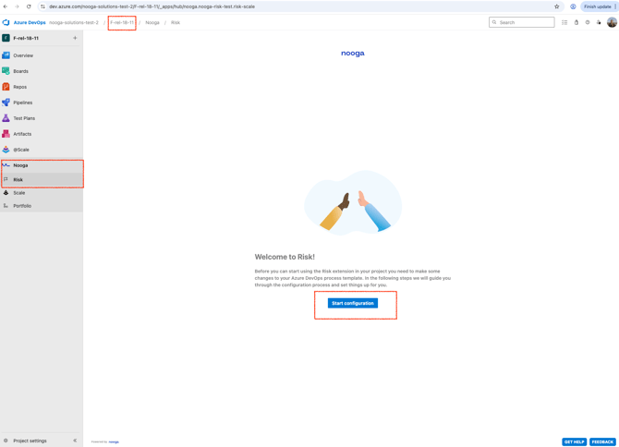Screen dimensions: 619x447
Task: Click the Scale icon in Nooga submenu
Action: click(6, 192)
